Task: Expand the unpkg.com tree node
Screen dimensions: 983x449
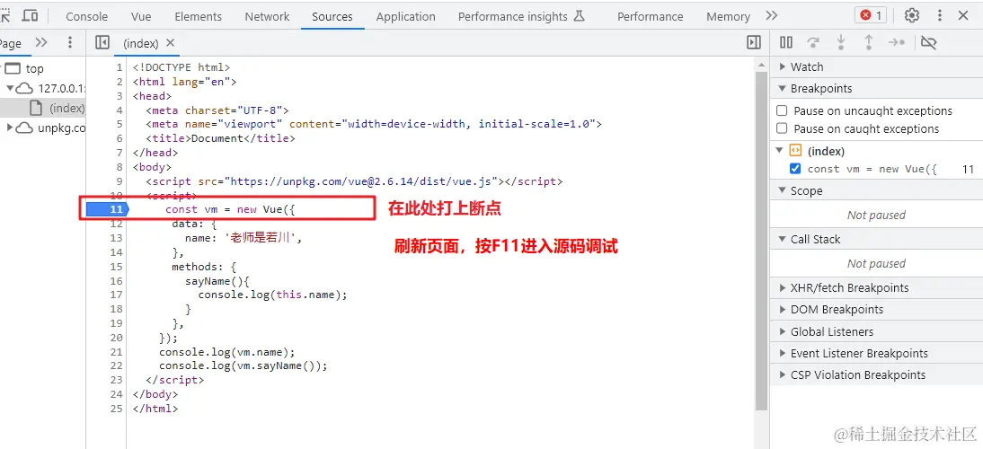Action: [10, 128]
